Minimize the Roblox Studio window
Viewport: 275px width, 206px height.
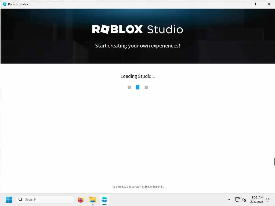[245, 4]
